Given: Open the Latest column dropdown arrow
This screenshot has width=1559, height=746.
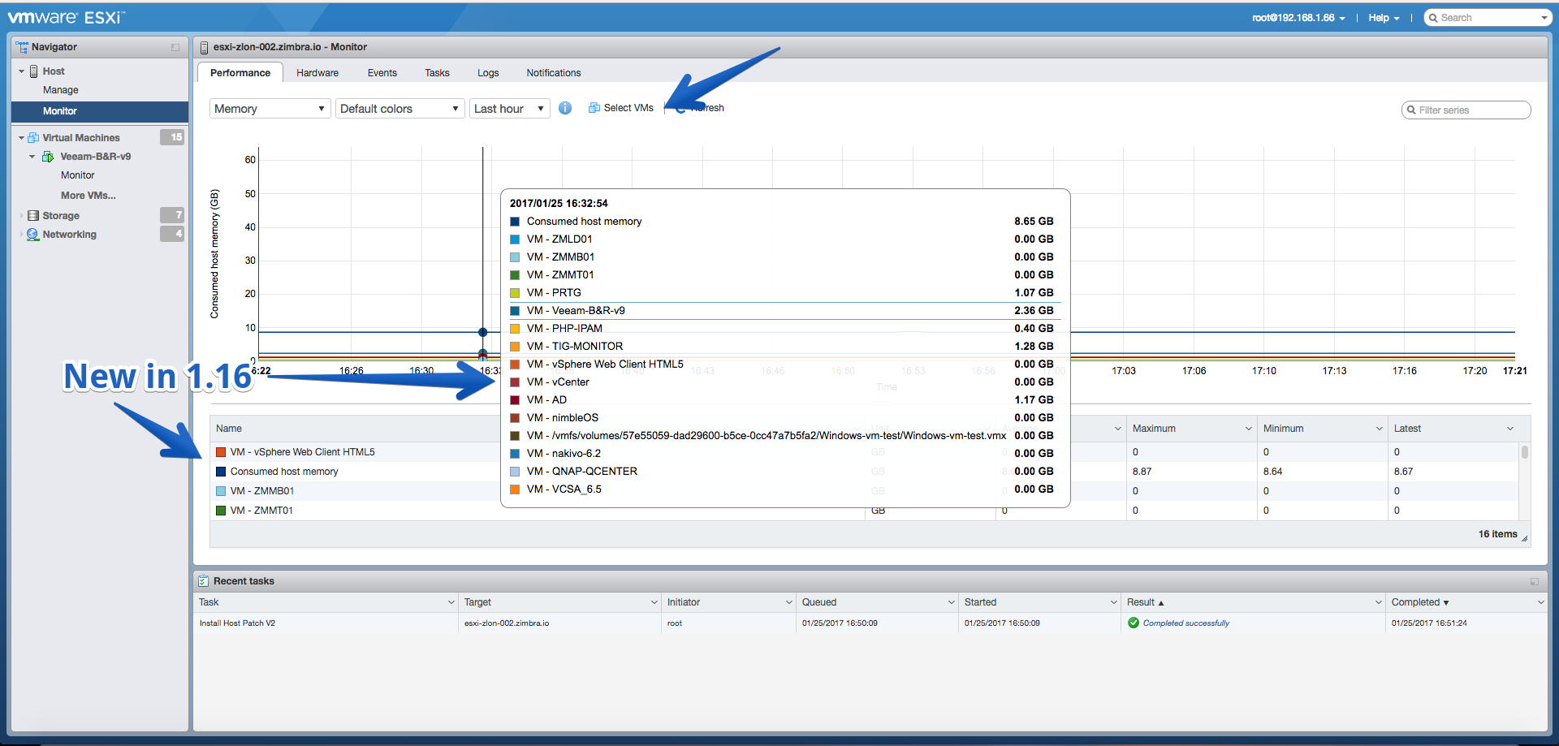Looking at the screenshot, I should pyautogui.click(x=1510, y=429).
